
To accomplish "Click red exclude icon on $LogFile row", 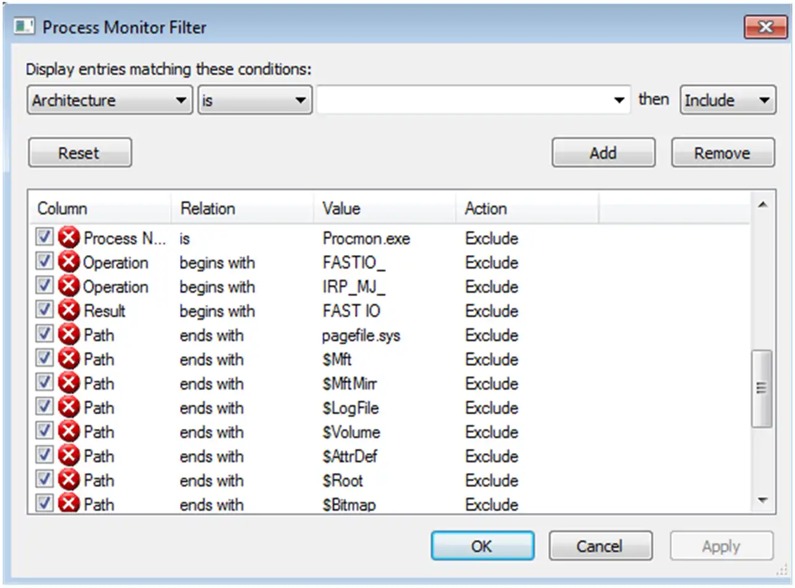I will click(x=69, y=408).
